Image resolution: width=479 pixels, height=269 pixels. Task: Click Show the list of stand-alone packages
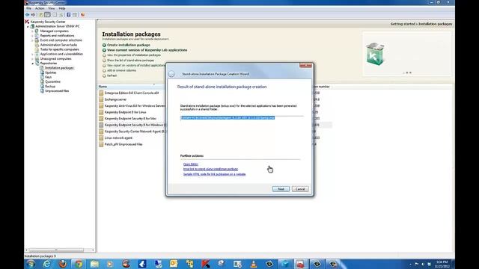coord(130,61)
